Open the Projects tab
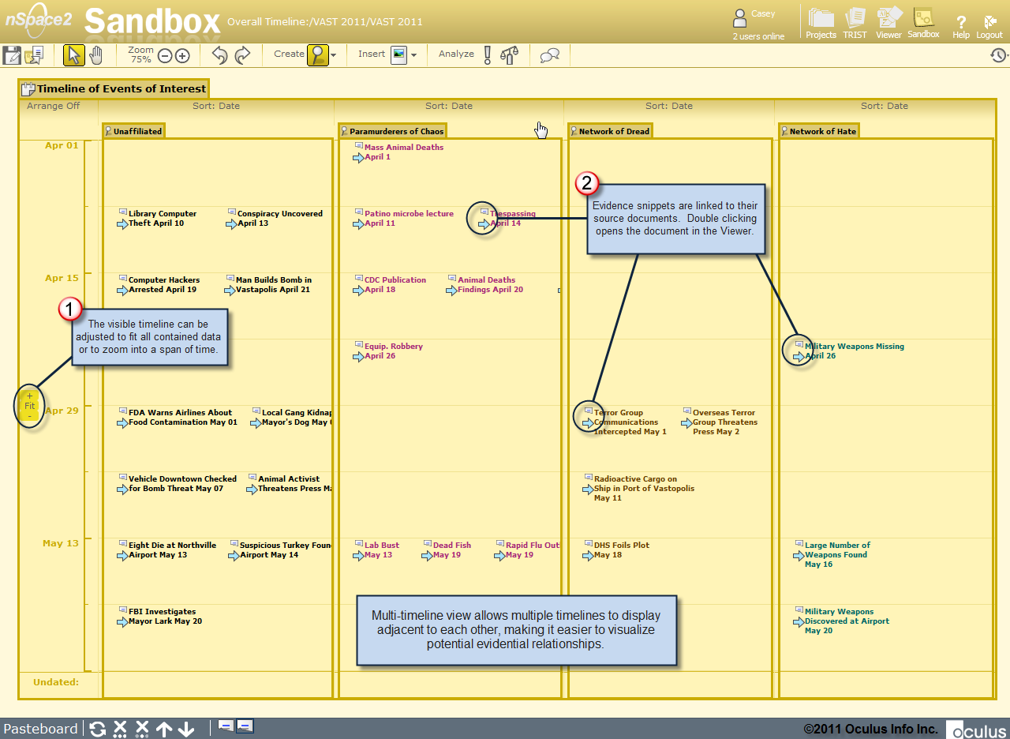This screenshot has height=739, width=1010. coord(821,23)
